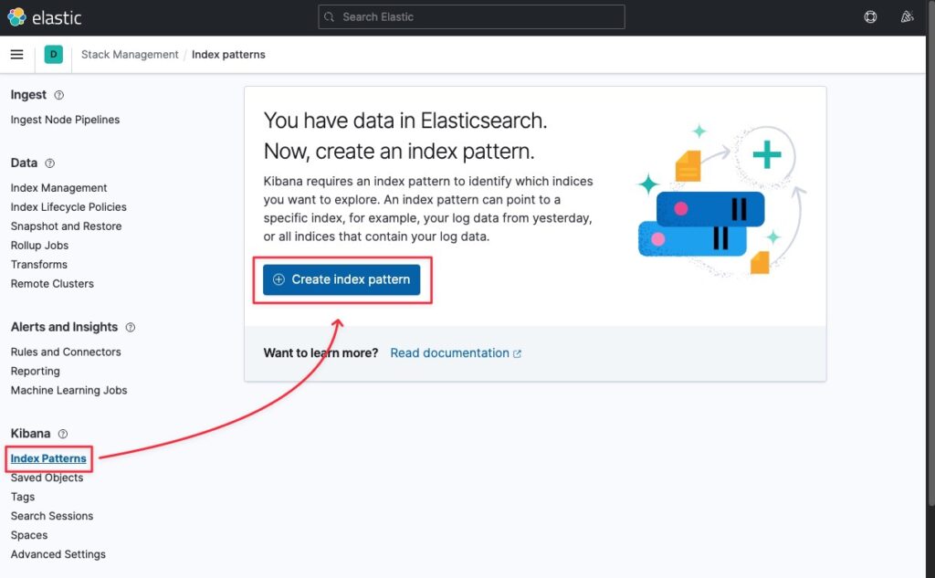This screenshot has height=578, width=935.
Task: Click the Index patterns breadcrumb
Action: 228,54
